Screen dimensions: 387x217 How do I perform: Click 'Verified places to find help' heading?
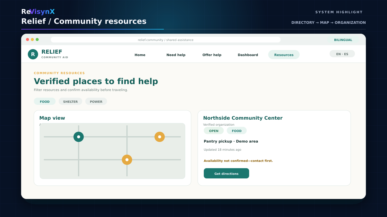[96, 81]
